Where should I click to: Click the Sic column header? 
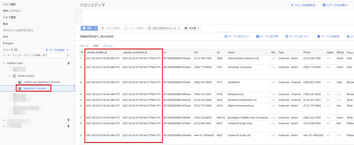pyautogui.click(x=218, y=52)
